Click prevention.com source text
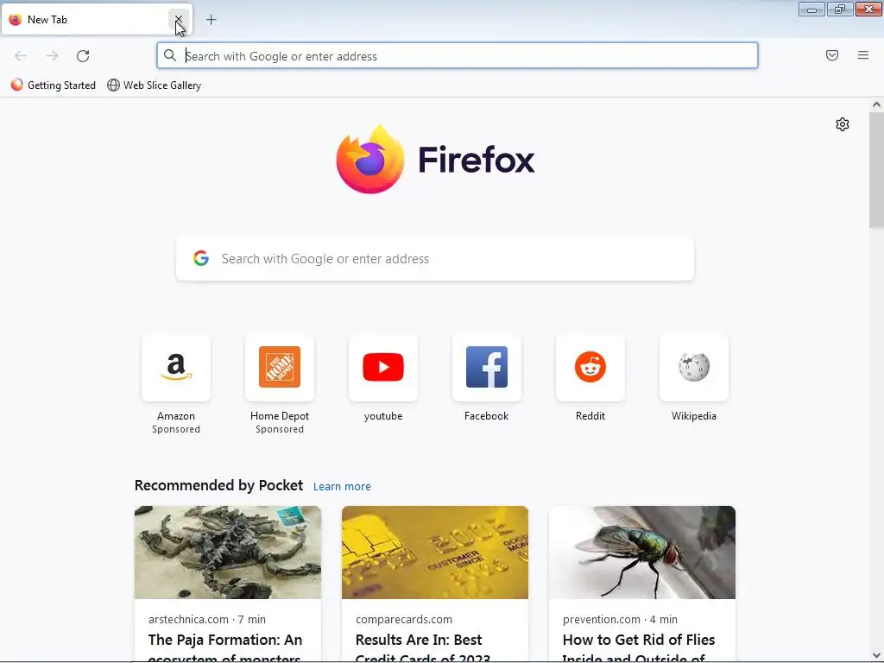This screenshot has width=884, height=663. (602, 619)
